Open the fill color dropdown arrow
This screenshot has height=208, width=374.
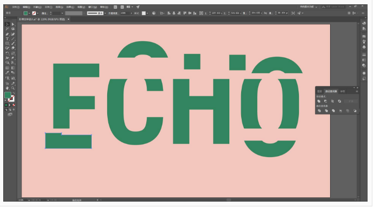pyautogui.click(x=29, y=13)
